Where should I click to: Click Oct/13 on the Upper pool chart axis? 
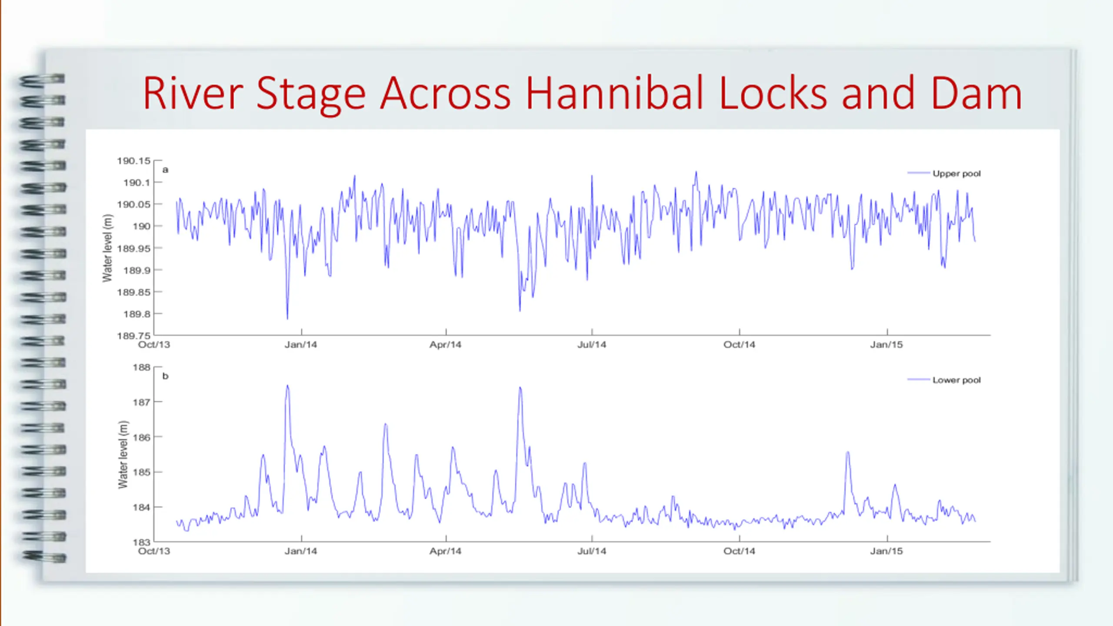[154, 345]
